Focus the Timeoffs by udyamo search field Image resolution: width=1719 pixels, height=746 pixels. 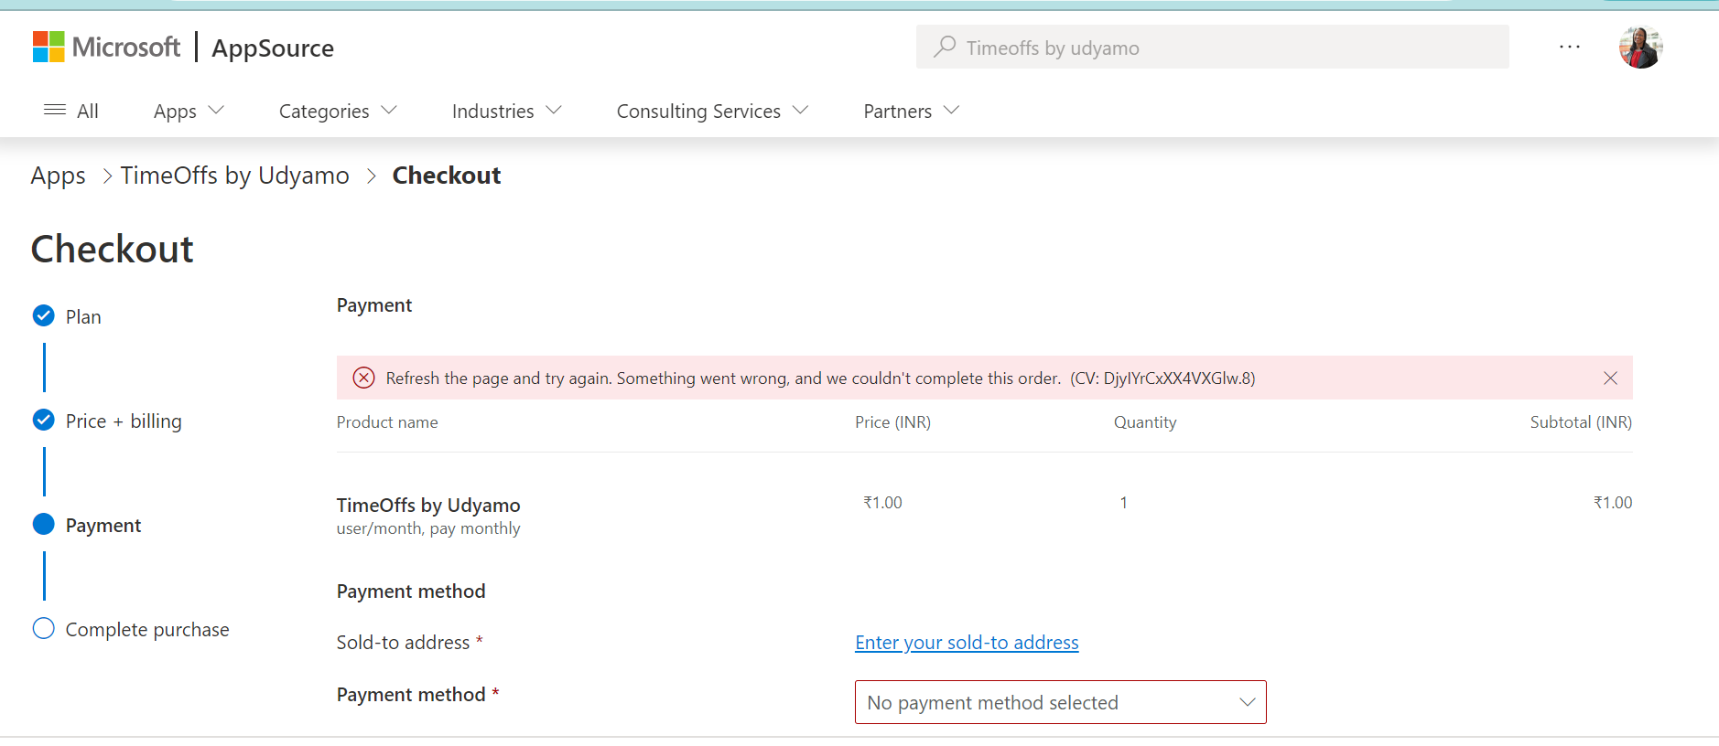point(1212,47)
